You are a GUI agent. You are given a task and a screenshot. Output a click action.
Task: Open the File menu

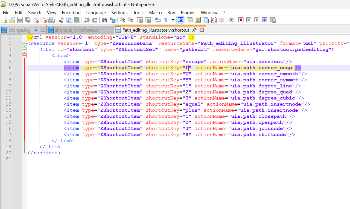pyautogui.click(x=6, y=13)
